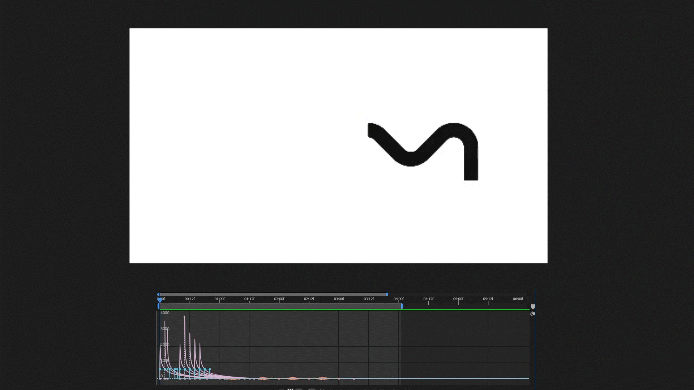Click the composition marker bin icon
Screen dimensions: 694x390
point(533,307)
